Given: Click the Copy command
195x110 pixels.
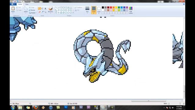Looking at the screenshot, I should (x=19, y=10).
